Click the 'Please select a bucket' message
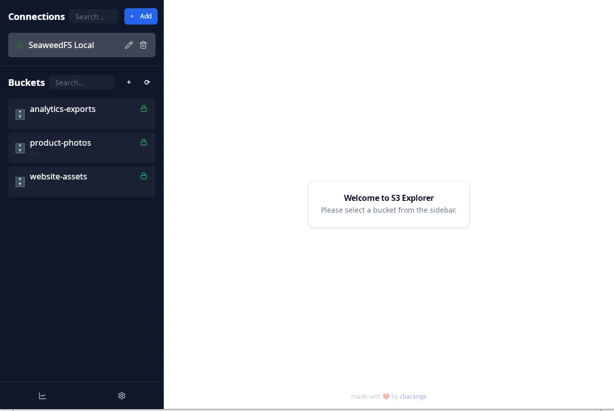614x411 pixels. [x=389, y=210]
